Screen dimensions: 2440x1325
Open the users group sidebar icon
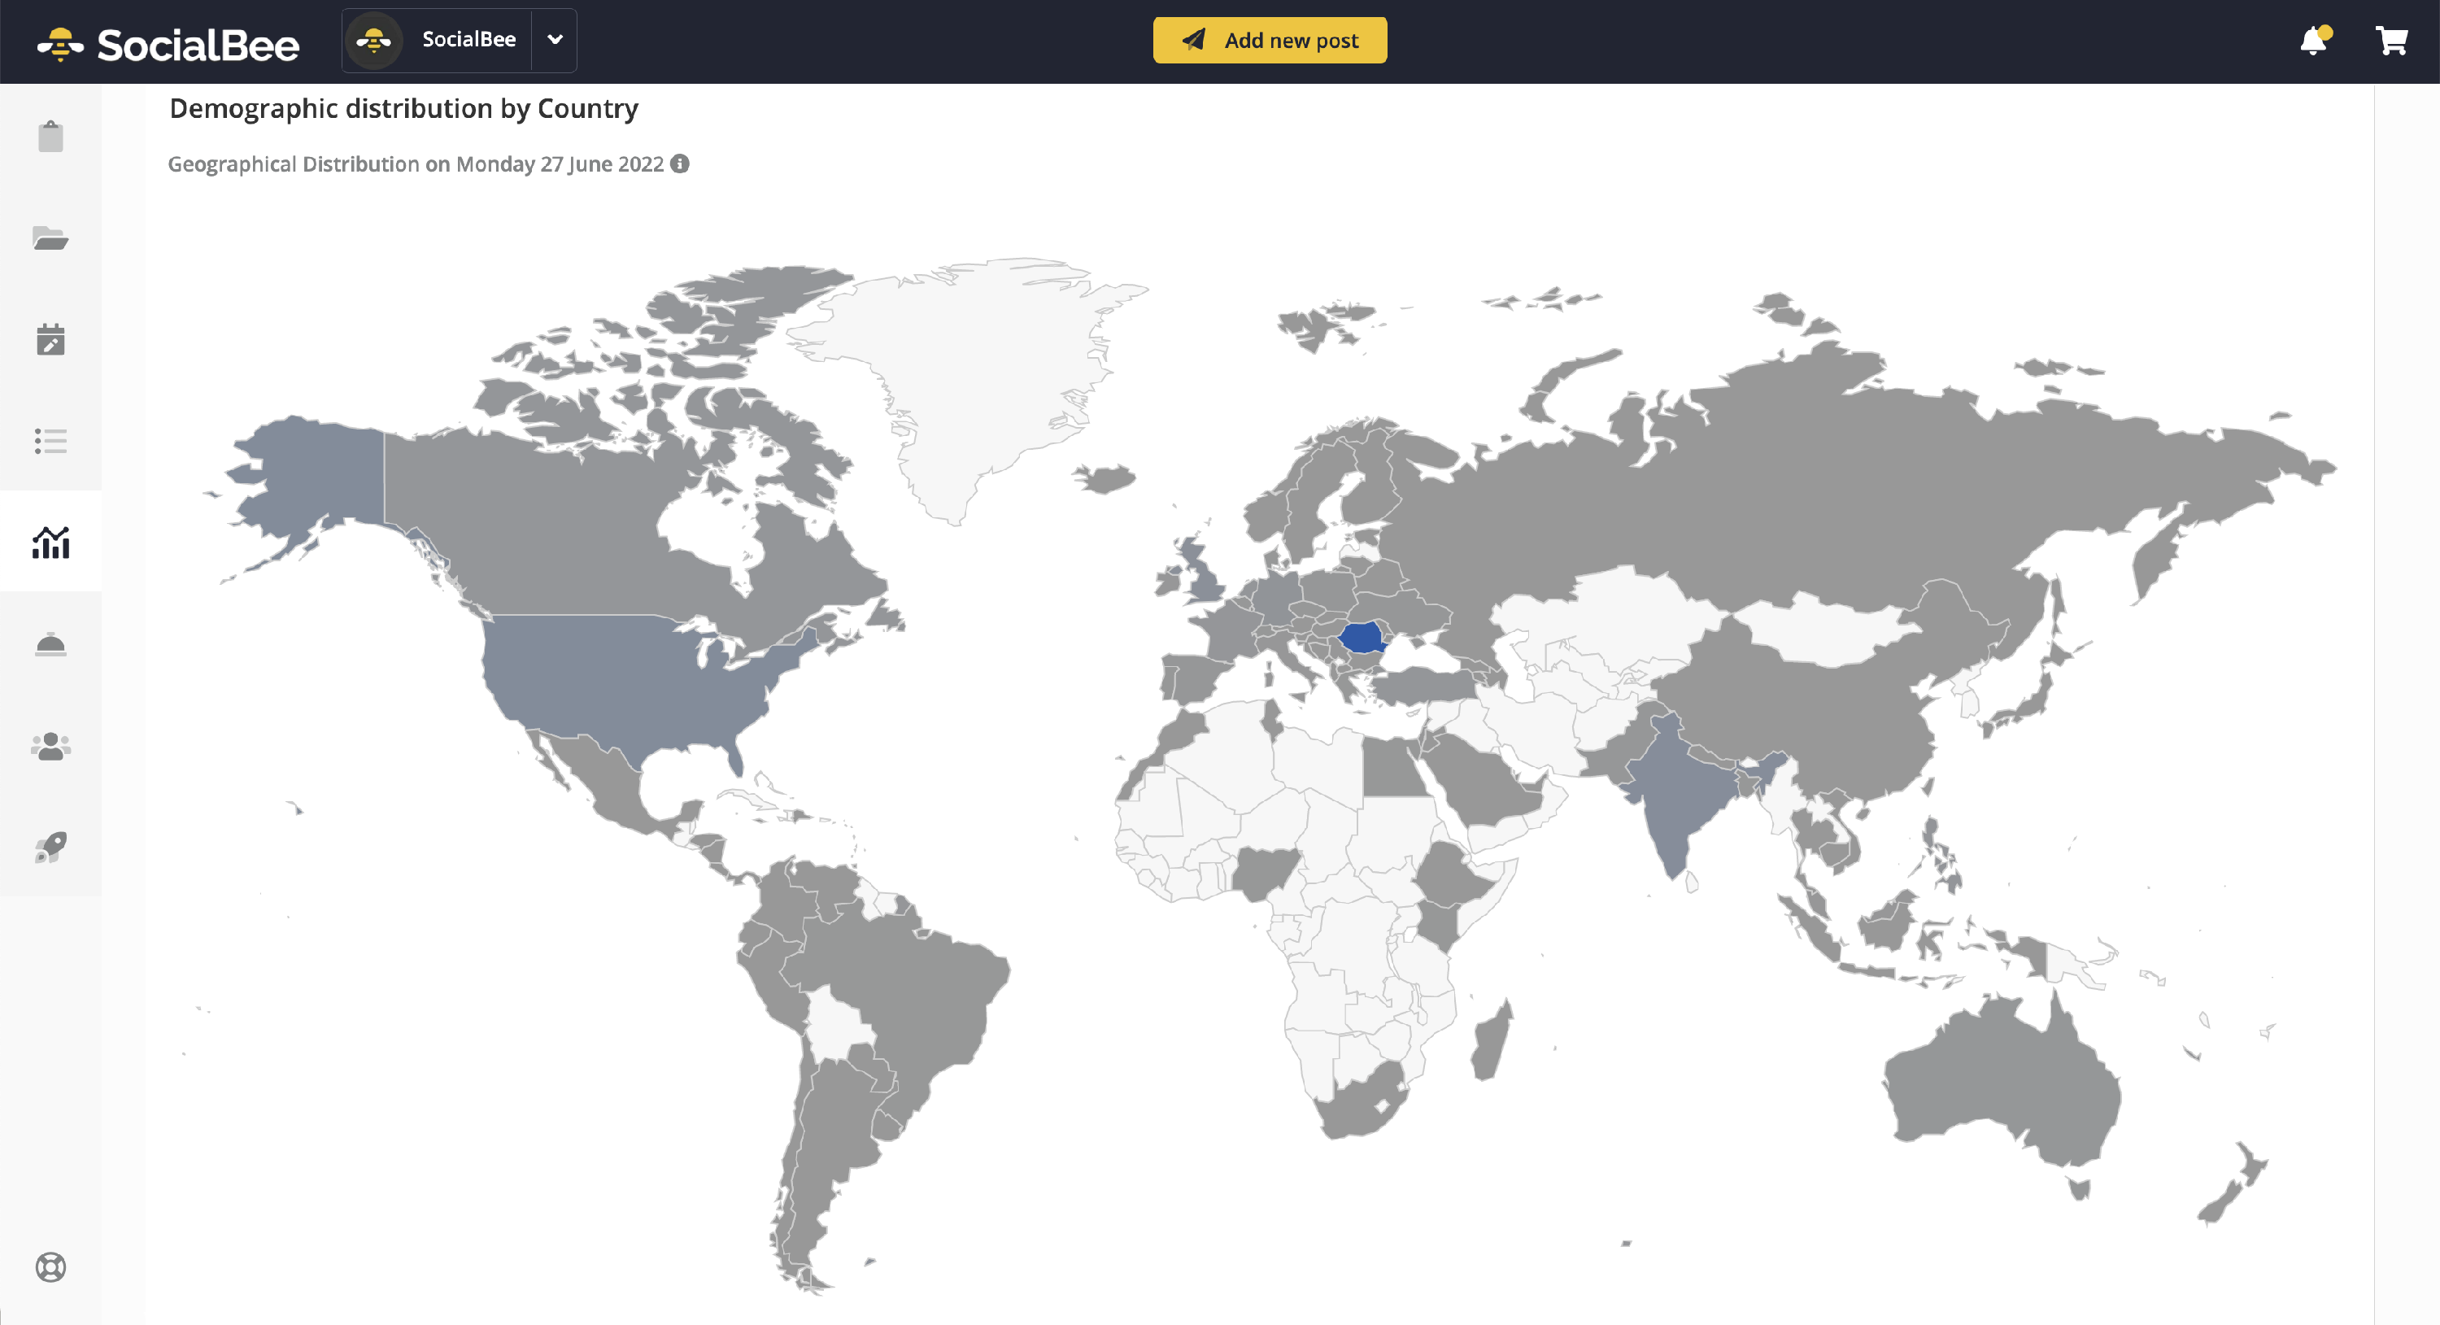coord(50,745)
